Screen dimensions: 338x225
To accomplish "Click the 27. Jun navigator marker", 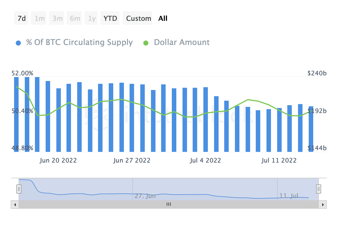I will [x=145, y=196].
